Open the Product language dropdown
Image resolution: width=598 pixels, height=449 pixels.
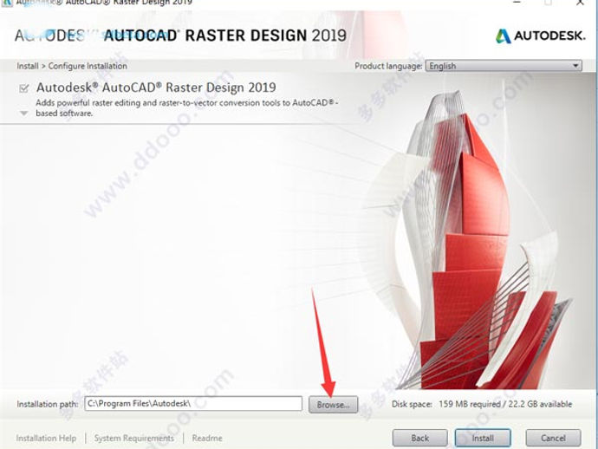(504, 66)
